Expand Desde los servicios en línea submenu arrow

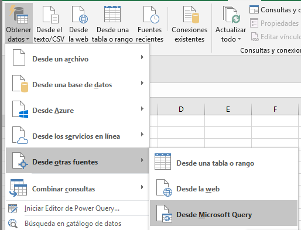(142, 135)
